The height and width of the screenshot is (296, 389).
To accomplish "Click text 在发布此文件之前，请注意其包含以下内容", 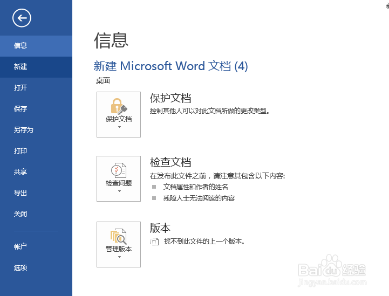I will point(217,176).
